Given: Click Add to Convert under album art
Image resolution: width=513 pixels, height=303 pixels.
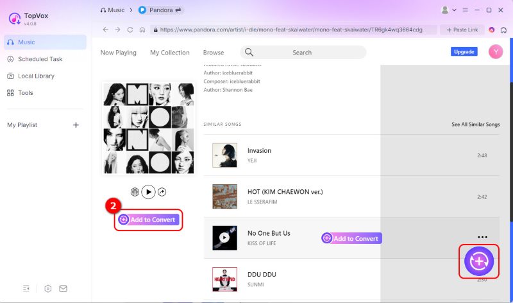Looking at the screenshot, I should 149,220.
